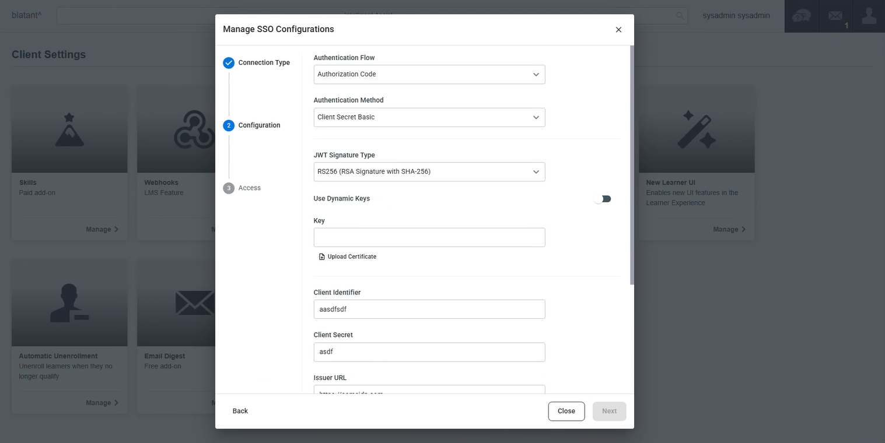Open the Authentication Method dropdown
The width and height of the screenshot is (885, 443).
[x=429, y=117]
